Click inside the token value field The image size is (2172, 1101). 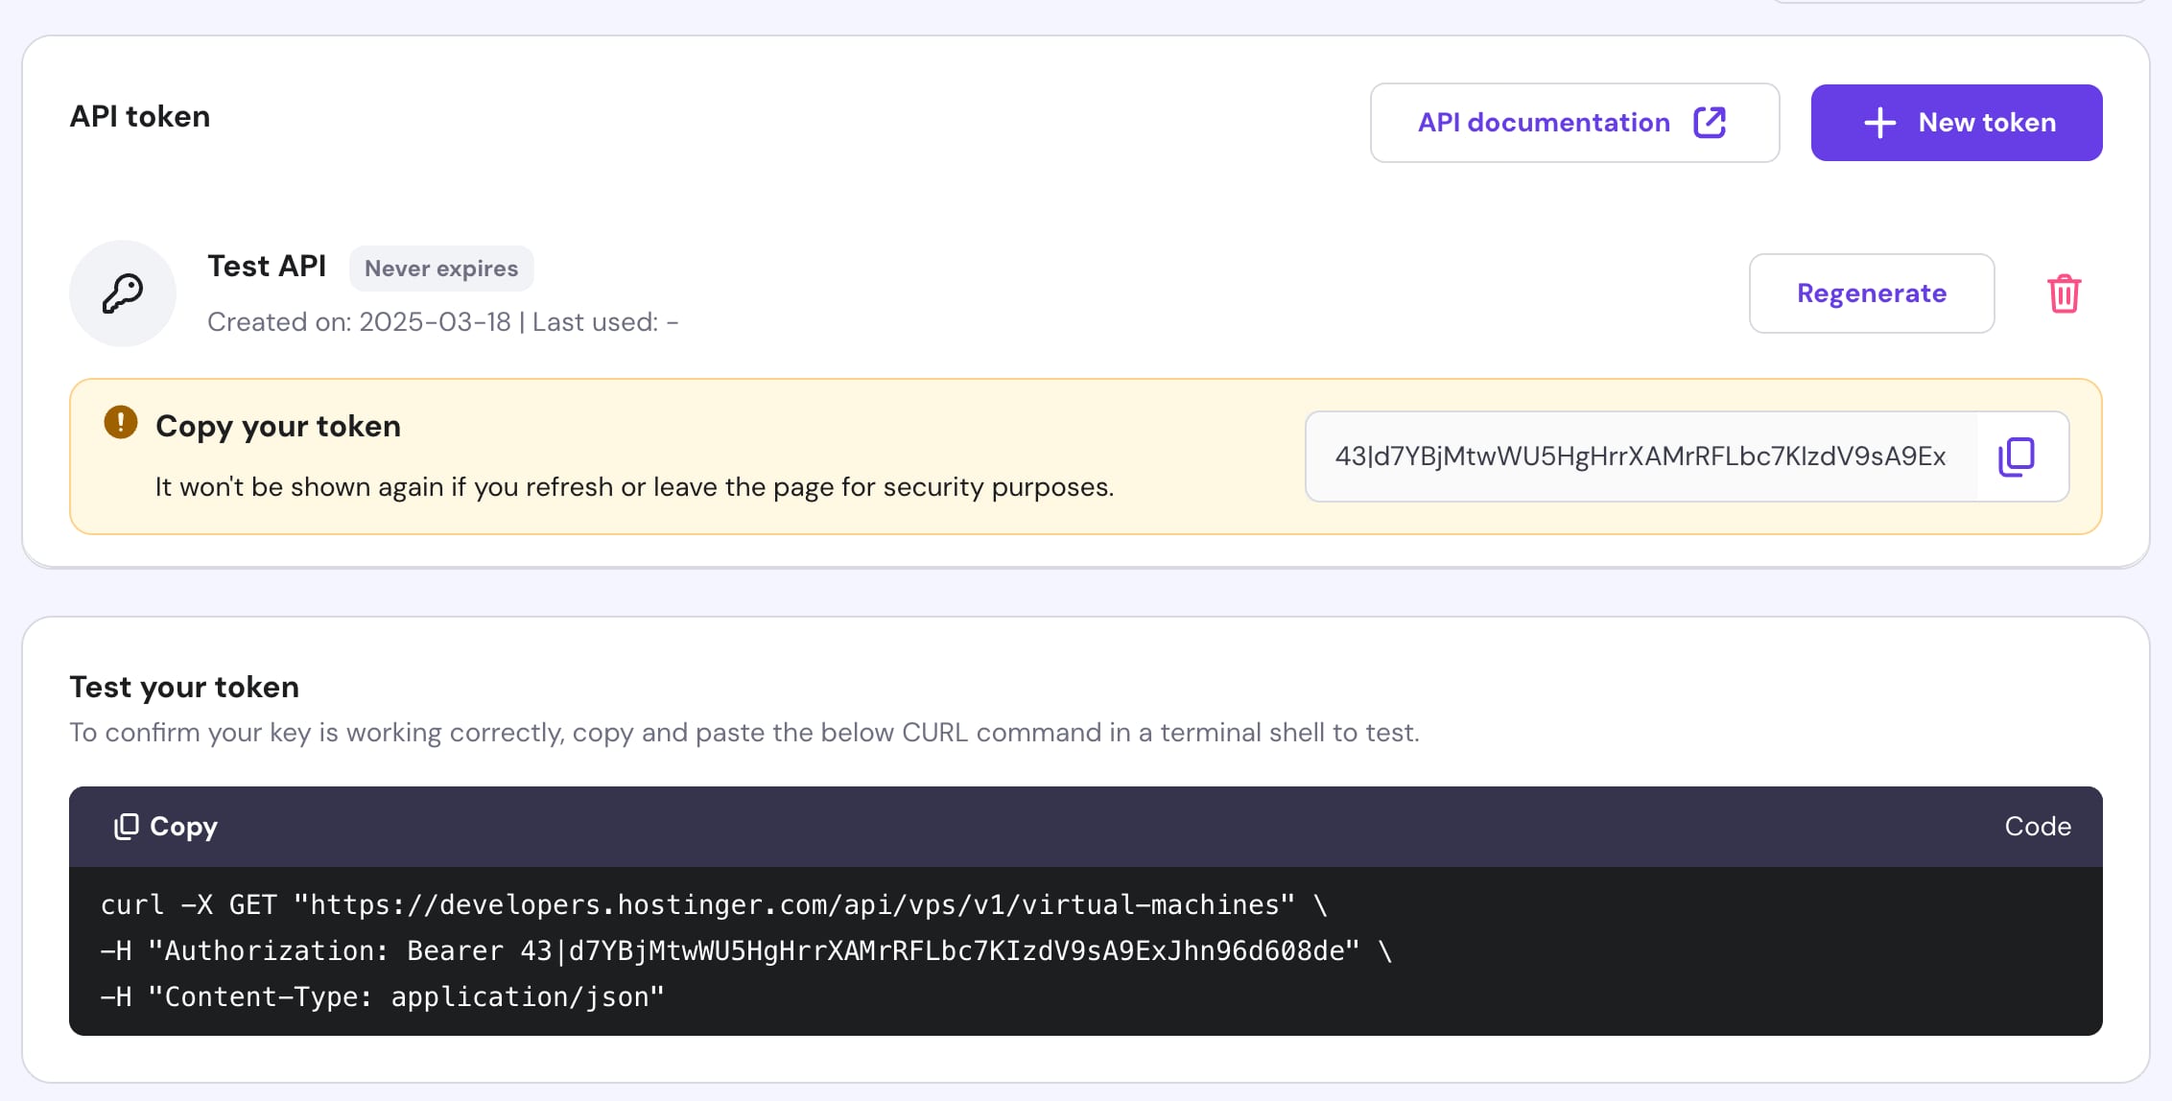click(1640, 457)
